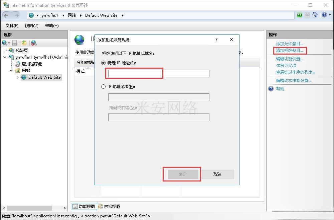Click the 取消 button

tap(218, 174)
